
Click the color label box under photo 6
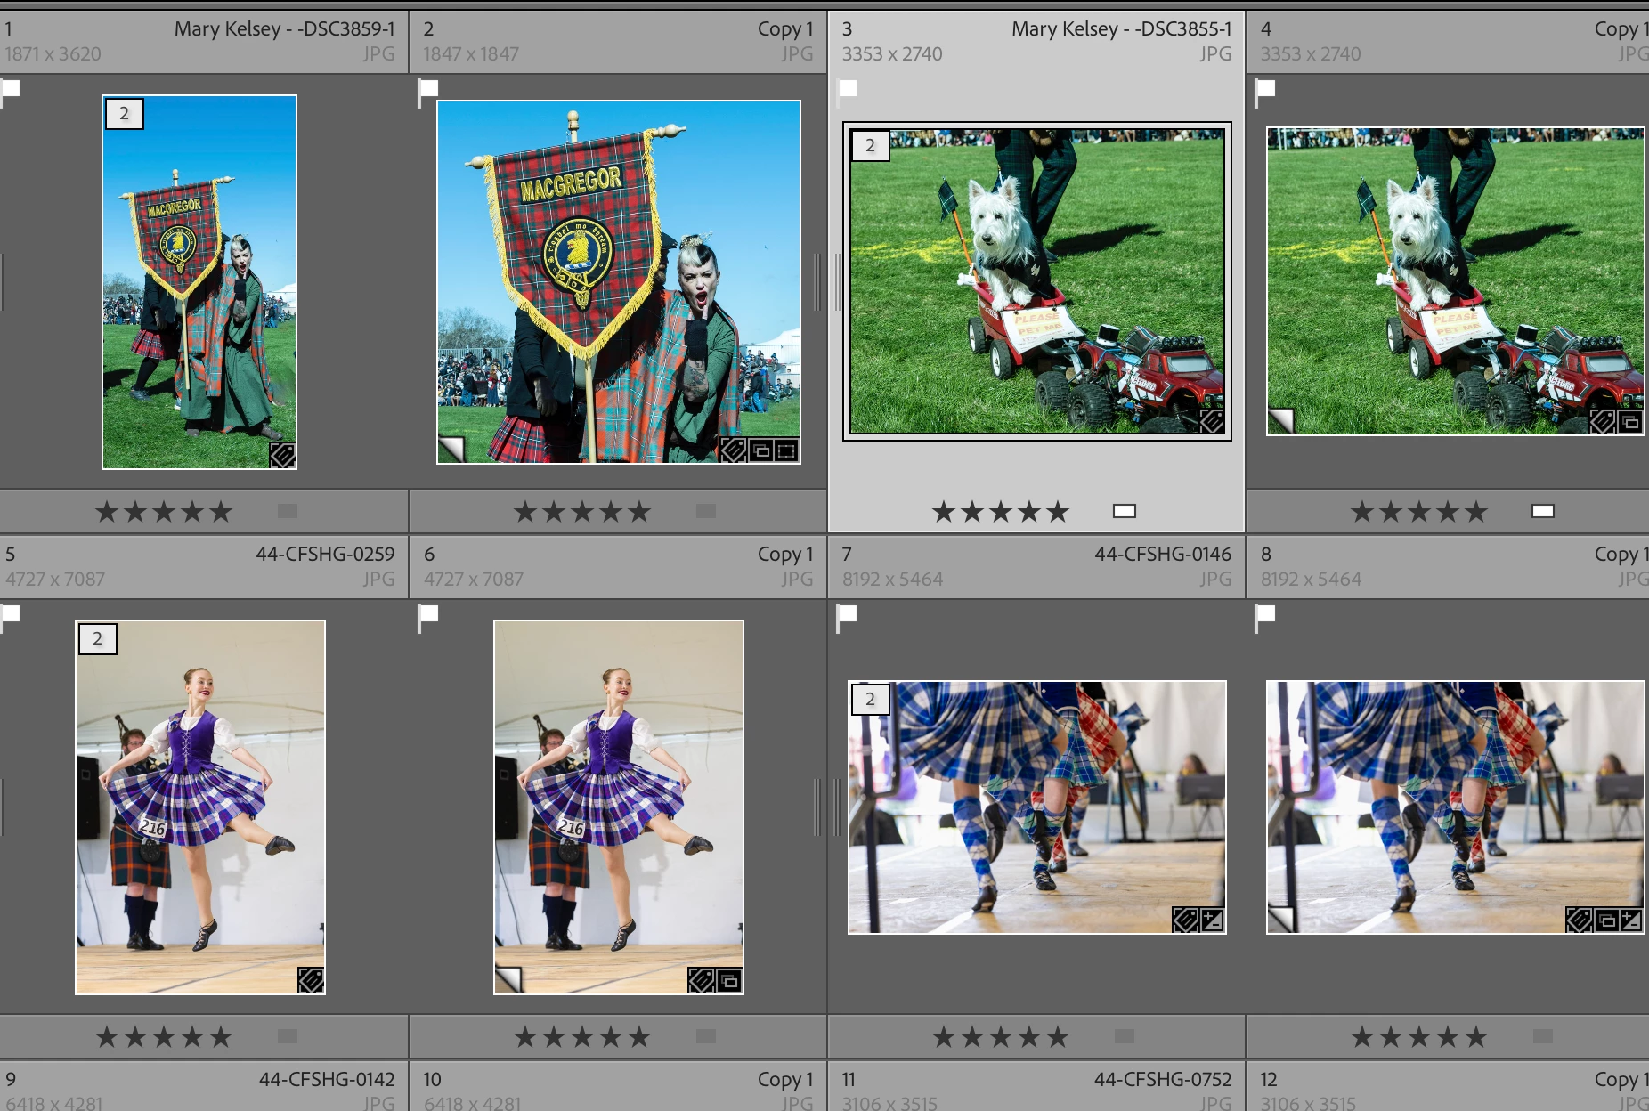(x=706, y=1036)
